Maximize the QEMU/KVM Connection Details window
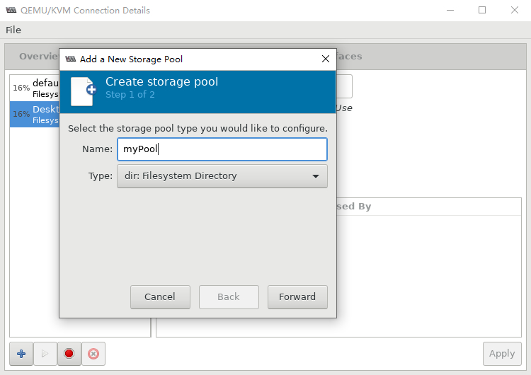531x375 pixels. (x=482, y=10)
